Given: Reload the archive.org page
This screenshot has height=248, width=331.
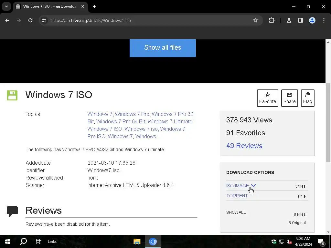Looking at the screenshot, I should (30, 20).
